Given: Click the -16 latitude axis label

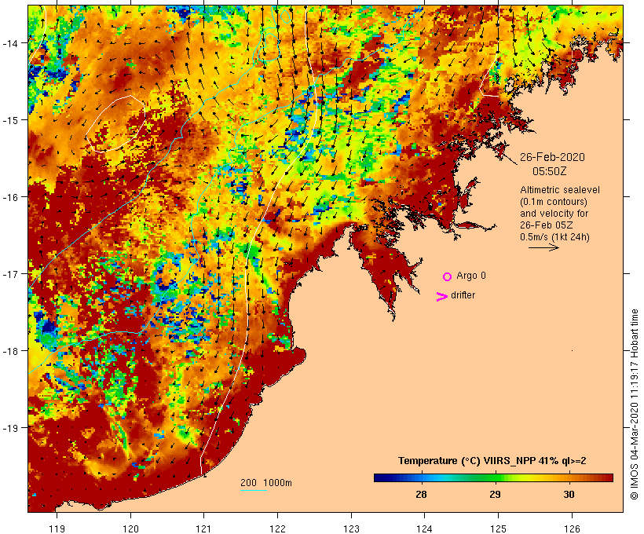Looking at the screenshot, I should (10, 197).
